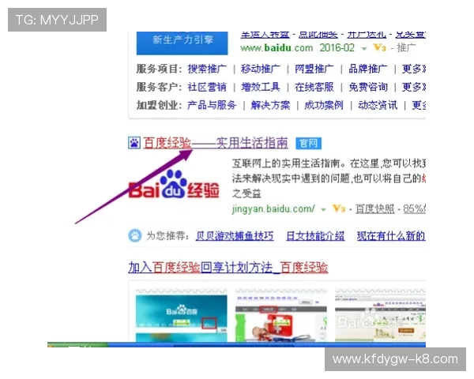Click 更多 in the 服务客户 row
The height and width of the screenshot is (379, 474).
pyautogui.click(x=413, y=87)
